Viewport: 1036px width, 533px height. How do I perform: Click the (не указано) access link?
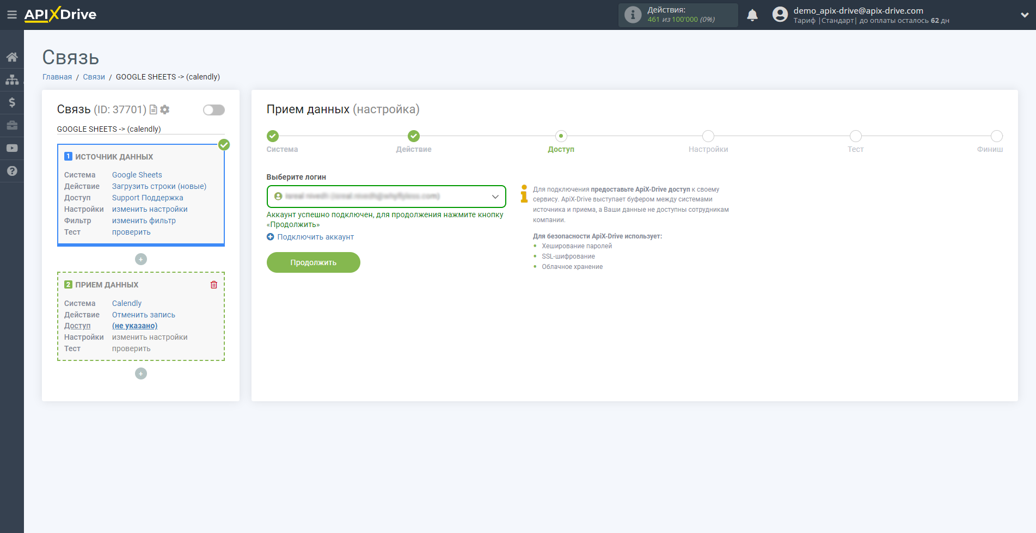tap(134, 326)
